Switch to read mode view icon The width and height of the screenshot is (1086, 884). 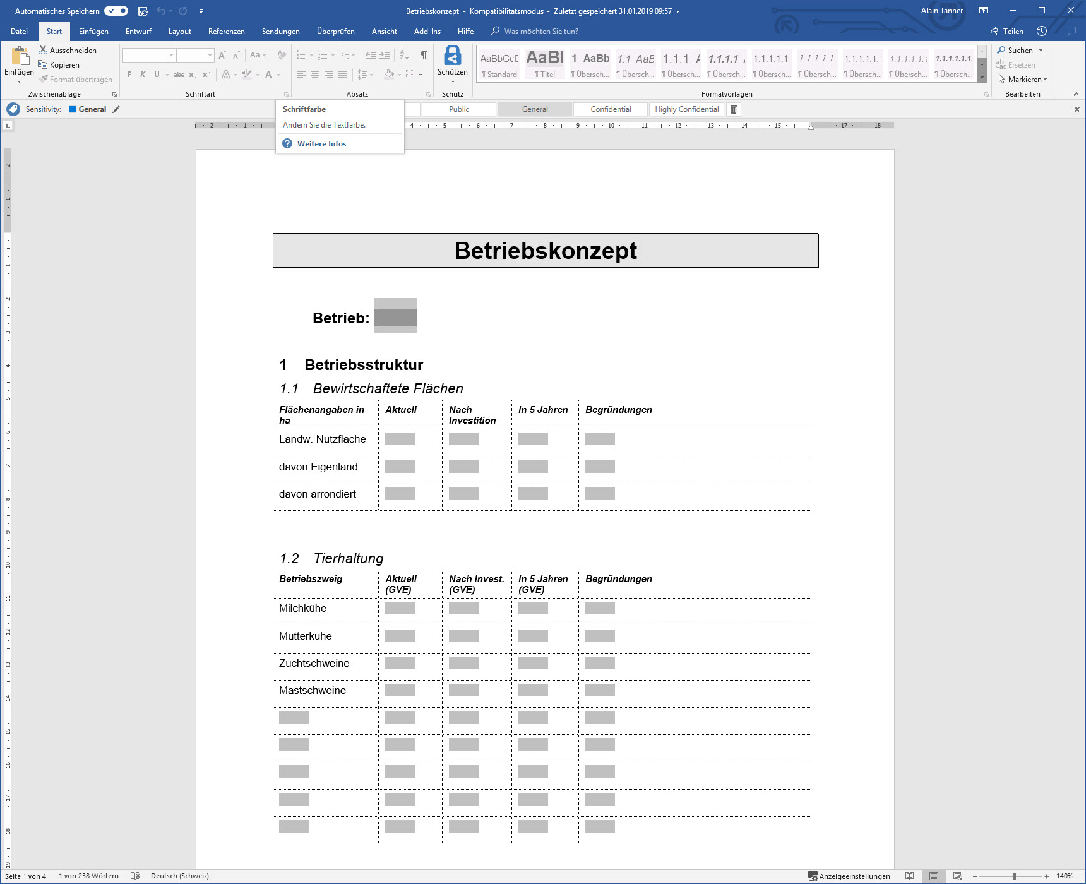[909, 876]
